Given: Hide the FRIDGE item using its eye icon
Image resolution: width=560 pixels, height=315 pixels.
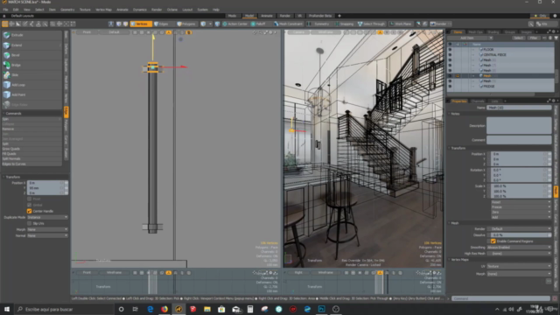Looking at the screenshot, I should pyautogui.click(x=450, y=86).
